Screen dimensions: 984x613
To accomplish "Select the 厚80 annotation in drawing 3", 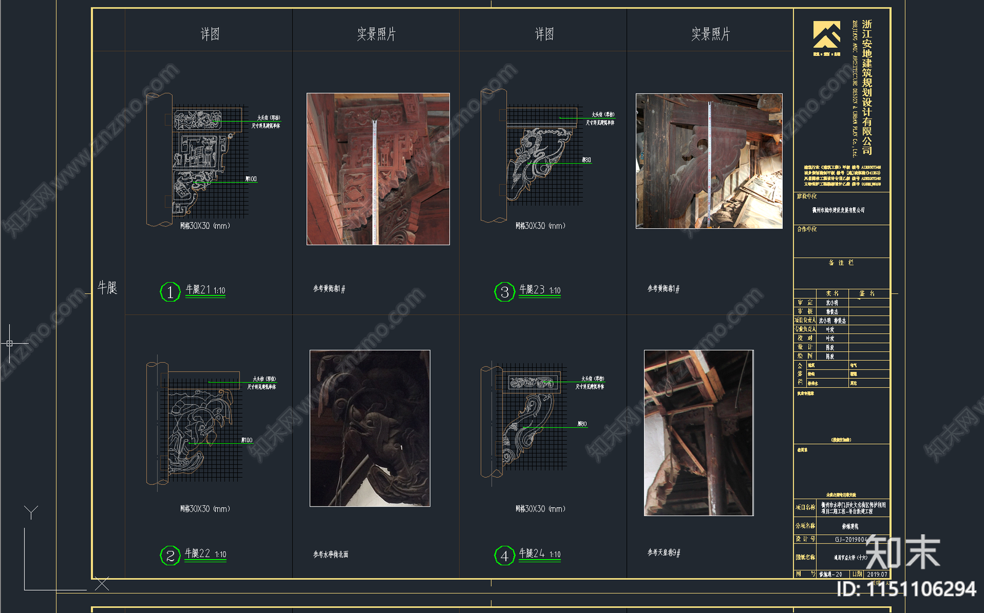I will point(586,160).
